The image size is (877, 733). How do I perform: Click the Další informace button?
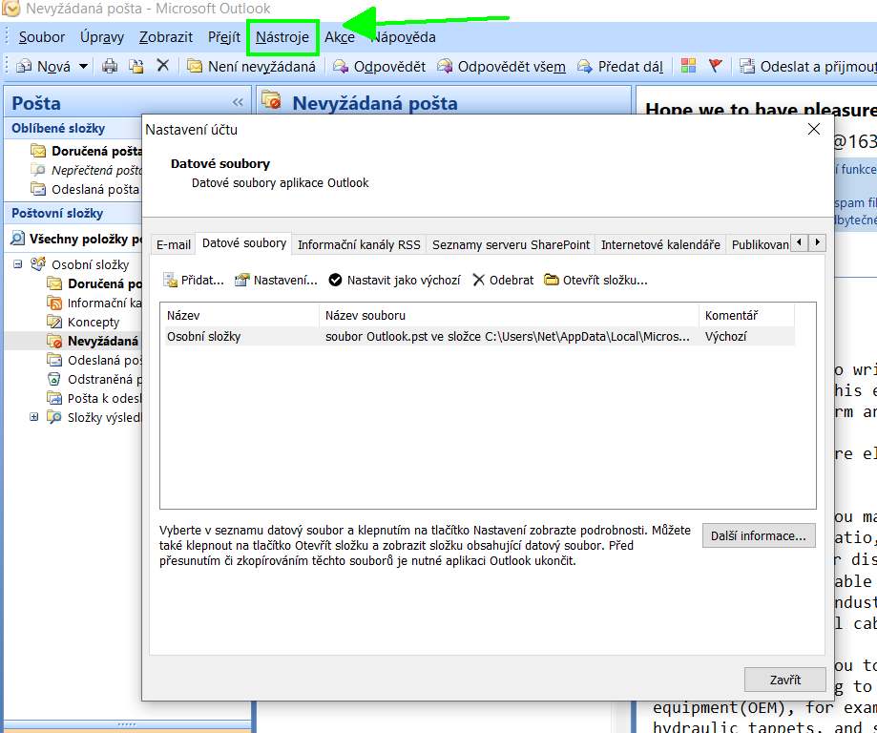(x=759, y=535)
